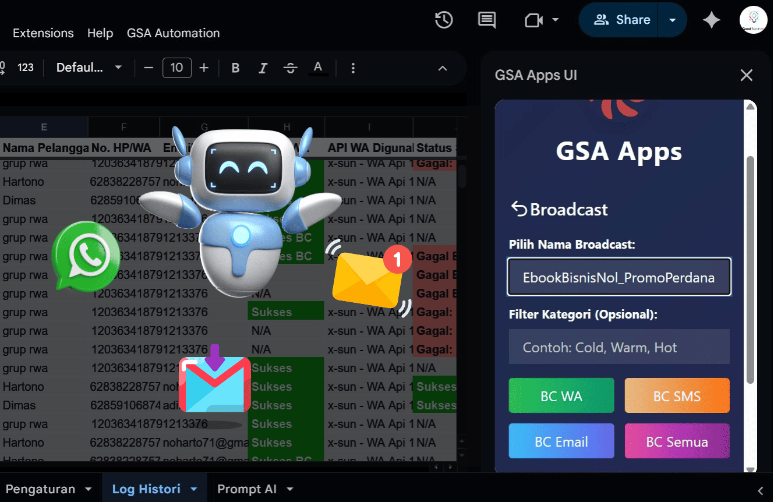Decrease font size with minus button
This screenshot has height=502, width=774.
click(x=149, y=68)
